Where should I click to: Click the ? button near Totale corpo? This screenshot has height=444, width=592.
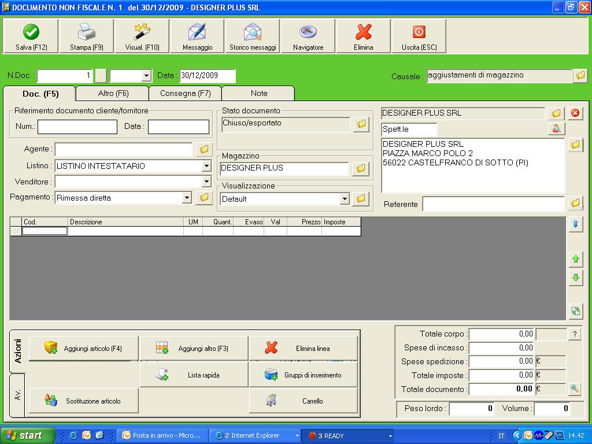575,334
